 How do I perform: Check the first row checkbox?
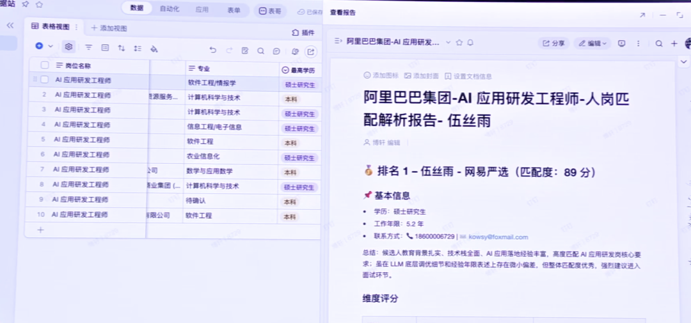[x=45, y=80]
